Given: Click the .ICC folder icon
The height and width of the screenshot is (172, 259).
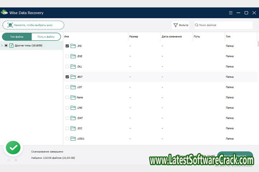Looking at the screenshot, I should tap(73, 128).
